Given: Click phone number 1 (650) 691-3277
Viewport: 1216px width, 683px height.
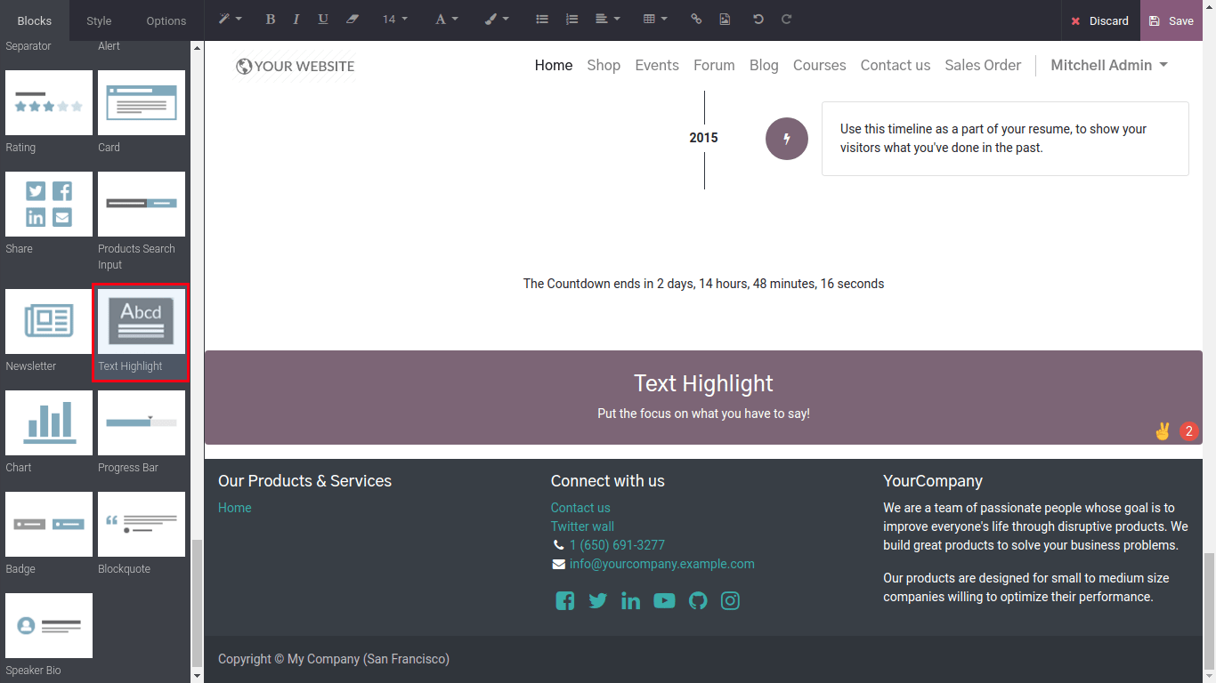Looking at the screenshot, I should (617, 545).
